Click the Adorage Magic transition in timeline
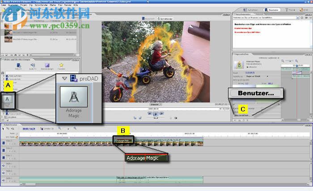Screen dimensions: 313x191 pos(123,140)
